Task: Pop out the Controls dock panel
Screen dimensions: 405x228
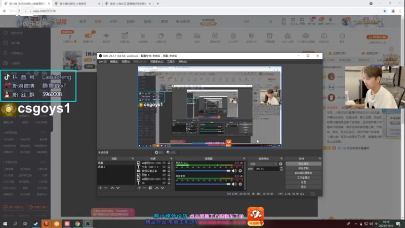Action: 320,159
